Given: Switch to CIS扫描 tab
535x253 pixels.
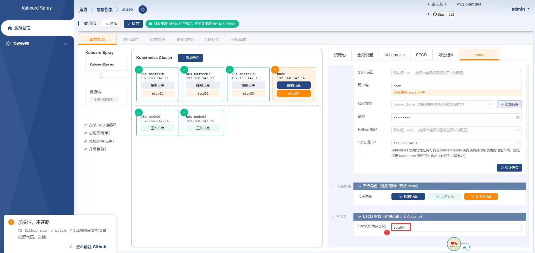Looking at the screenshot, I should (212, 39).
